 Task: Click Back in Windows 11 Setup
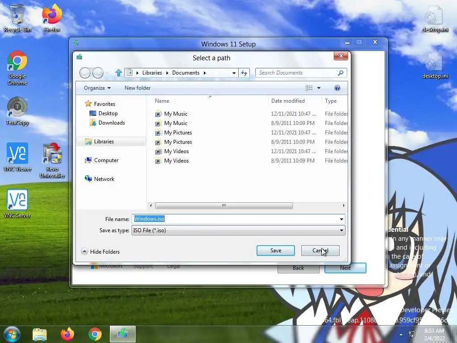298,268
